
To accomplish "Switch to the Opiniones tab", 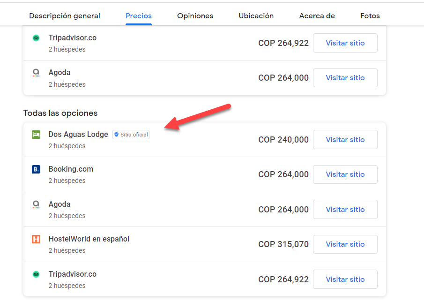I will [195, 15].
